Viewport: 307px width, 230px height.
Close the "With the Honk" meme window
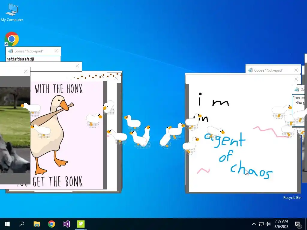(x=102, y=76)
